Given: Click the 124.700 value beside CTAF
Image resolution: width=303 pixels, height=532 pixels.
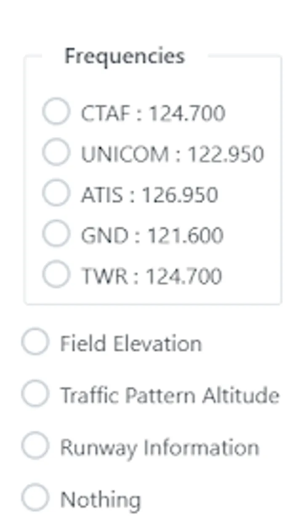Looking at the screenshot, I should pyautogui.click(x=187, y=113).
